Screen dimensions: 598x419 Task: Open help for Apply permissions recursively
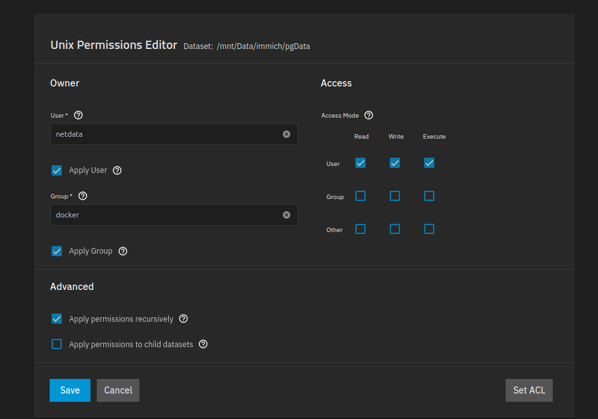[183, 319]
